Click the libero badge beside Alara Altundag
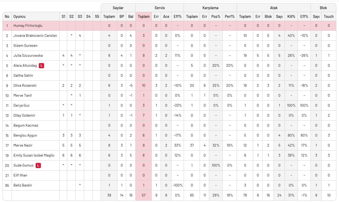The width and height of the screenshot is (339, 202). pyautogui.click(x=41, y=65)
